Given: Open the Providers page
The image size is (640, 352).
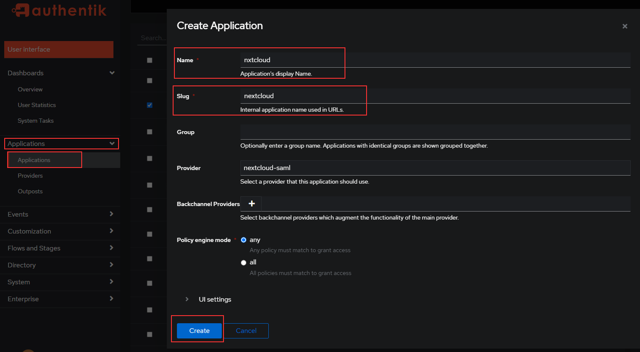Looking at the screenshot, I should (30, 176).
